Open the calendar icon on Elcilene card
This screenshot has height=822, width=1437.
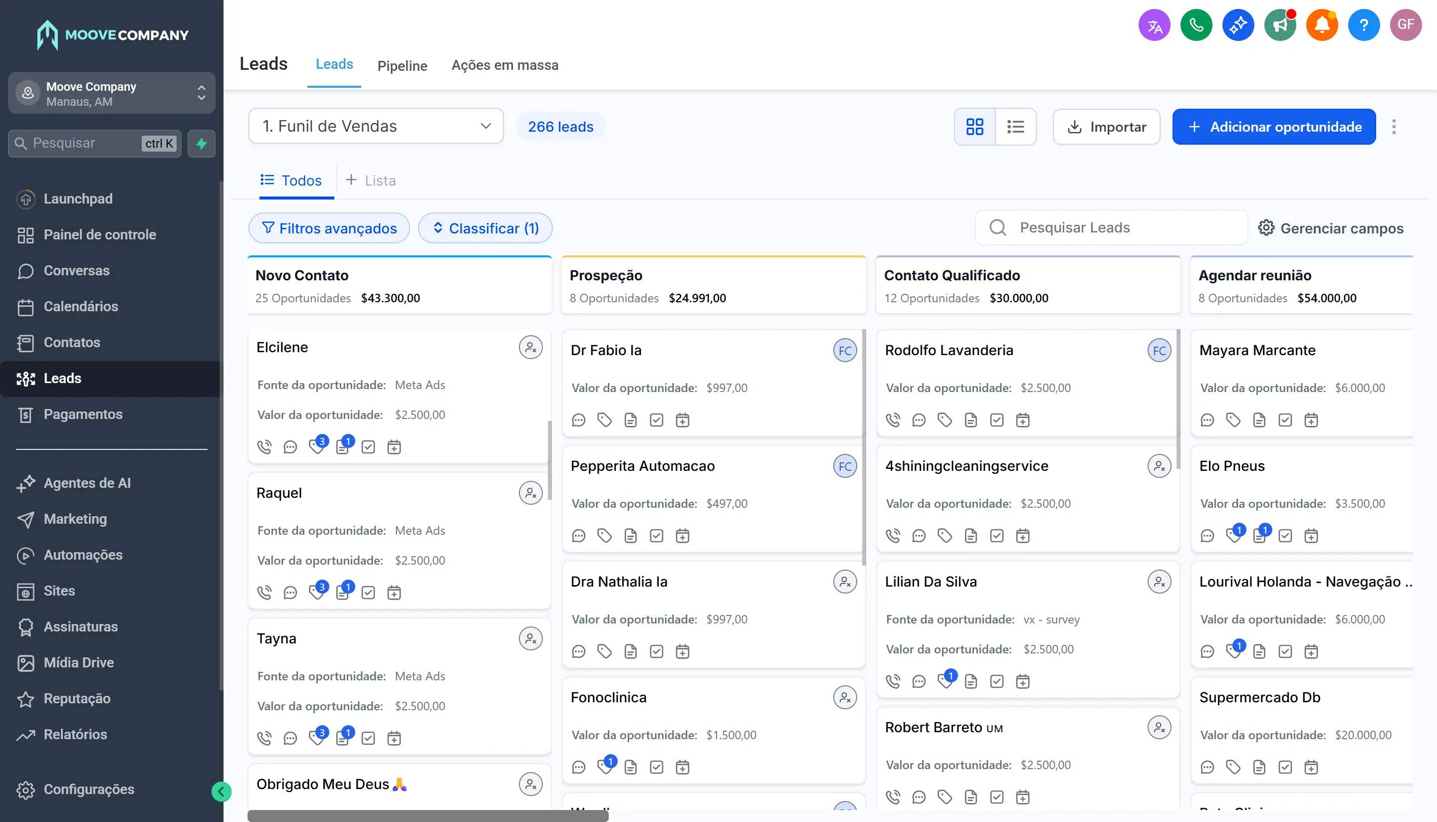(394, 446)
